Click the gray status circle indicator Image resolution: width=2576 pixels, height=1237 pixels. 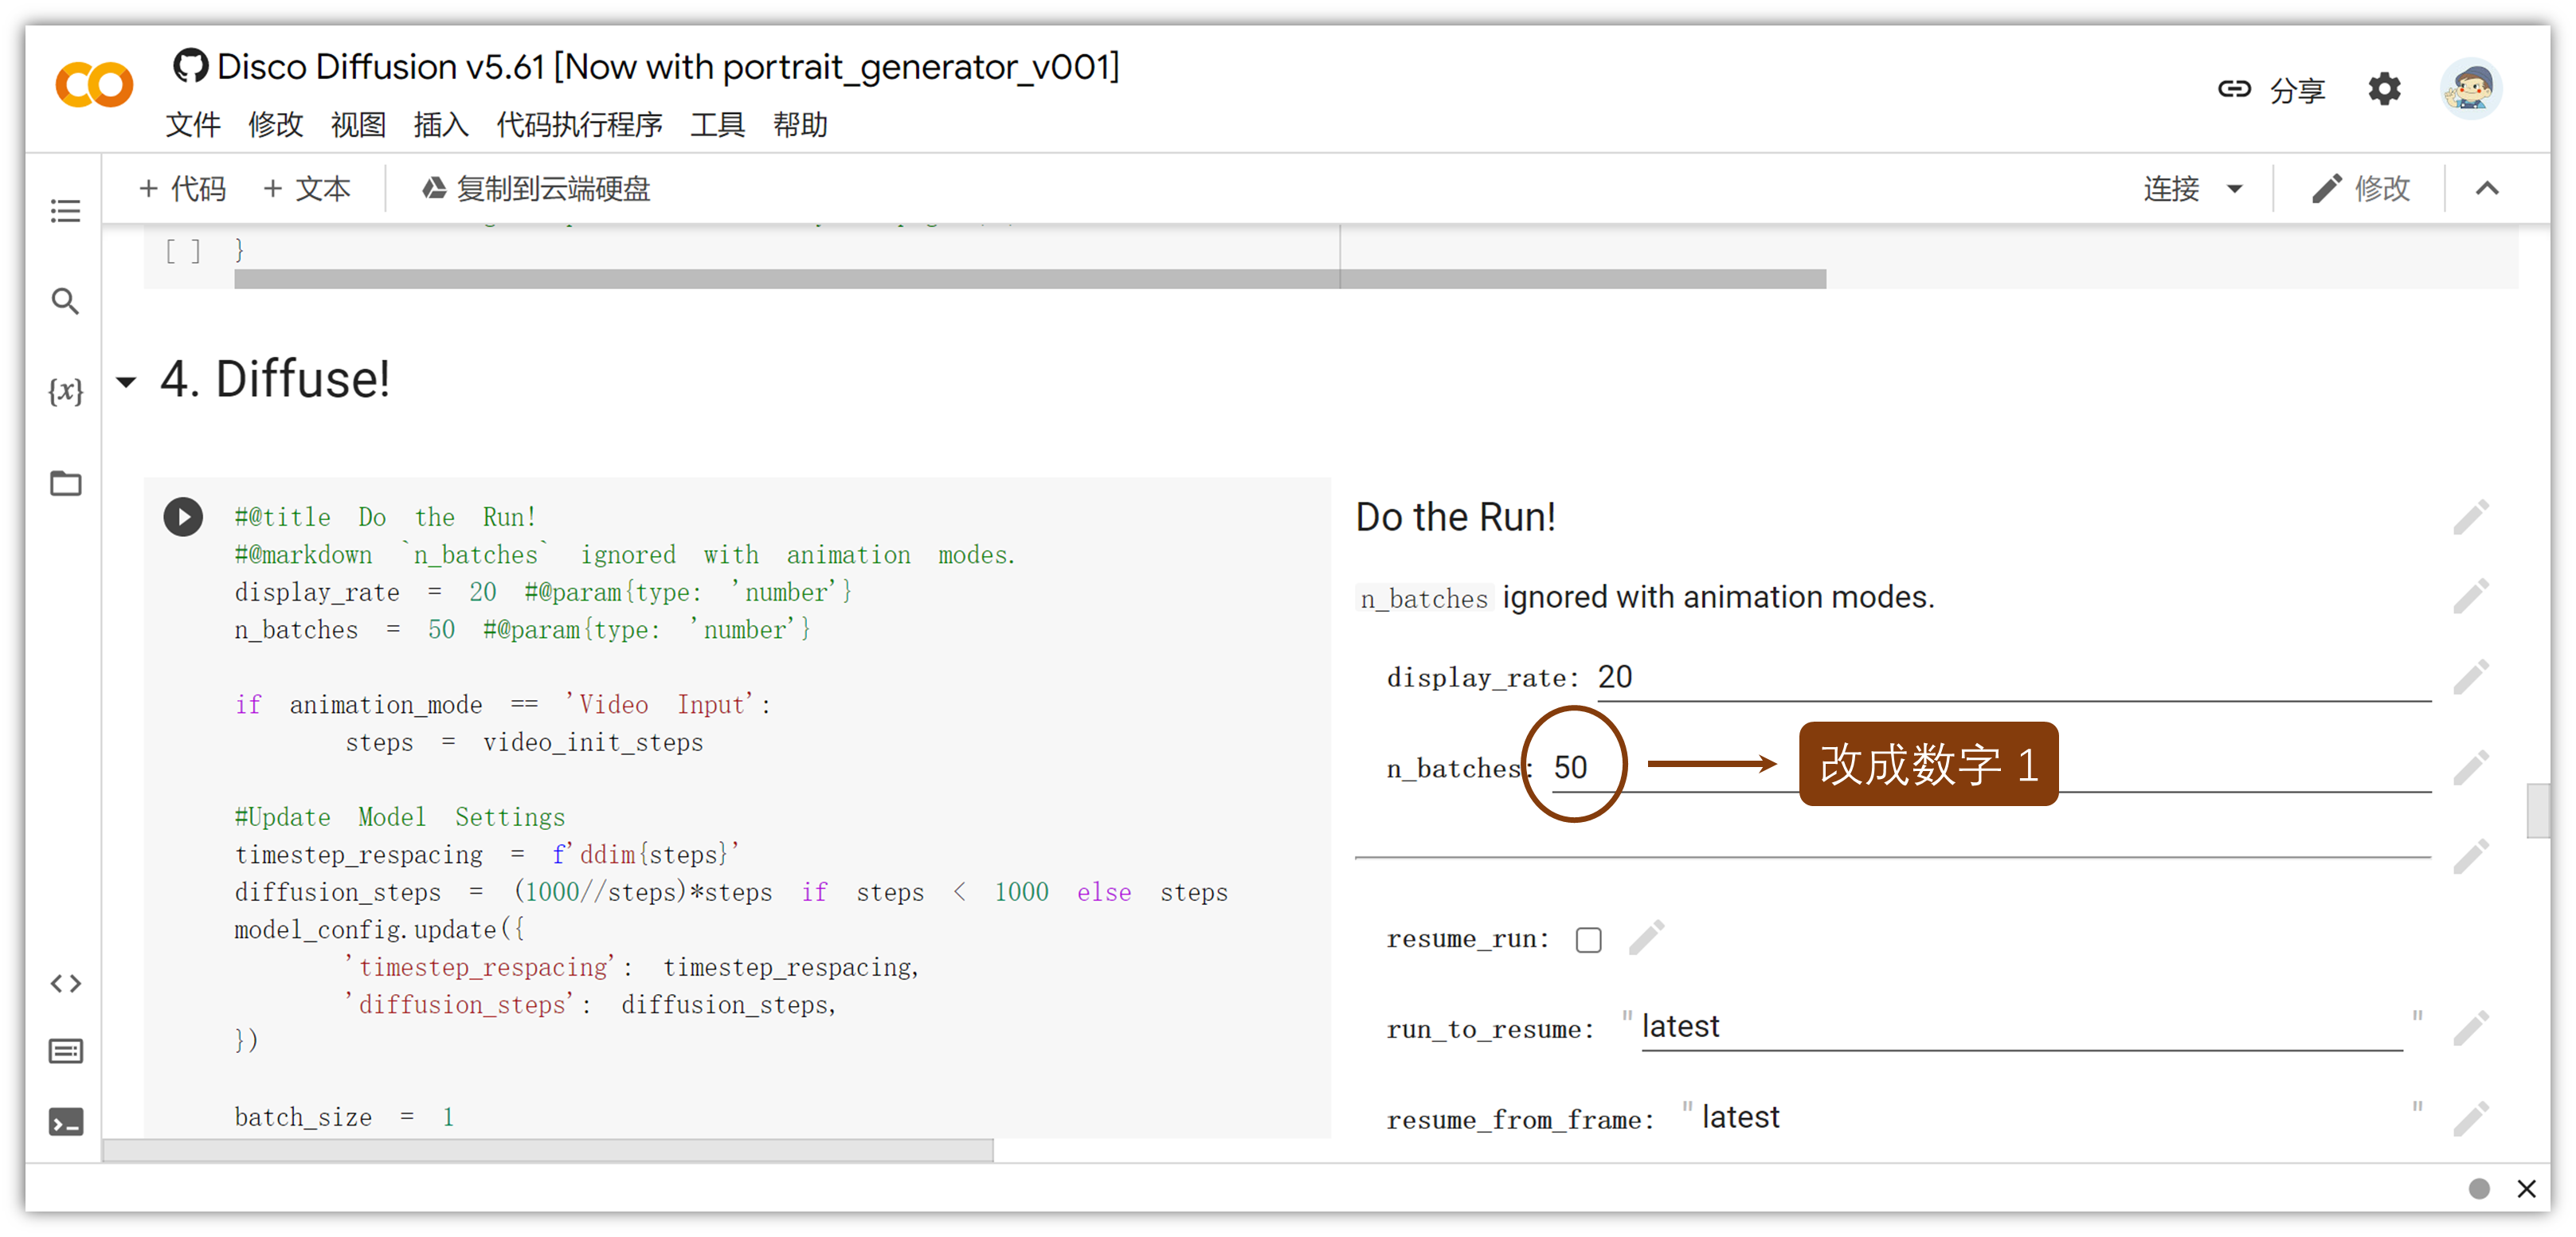coord(2479,1188)
